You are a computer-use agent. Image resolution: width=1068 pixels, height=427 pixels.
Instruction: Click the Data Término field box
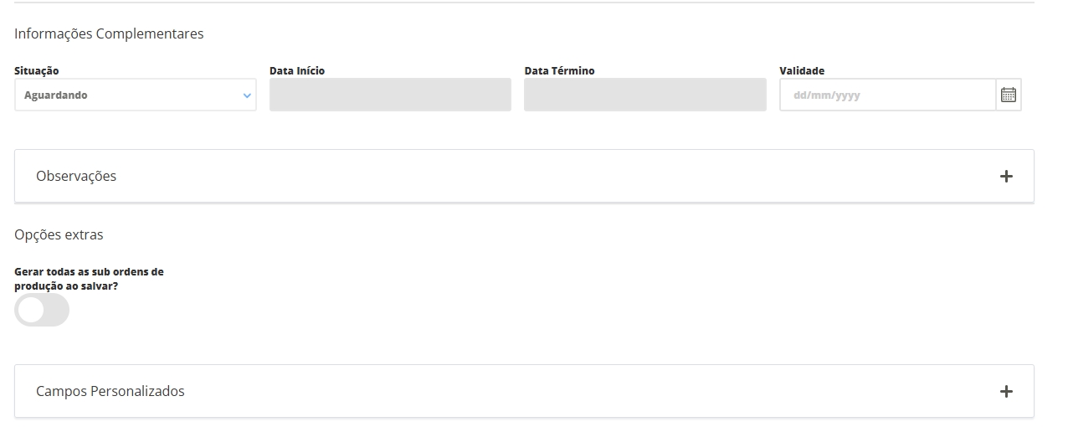(x=644, y=95)
